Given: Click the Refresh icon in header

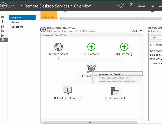Looking at the screenshot, I should (122, 6).
